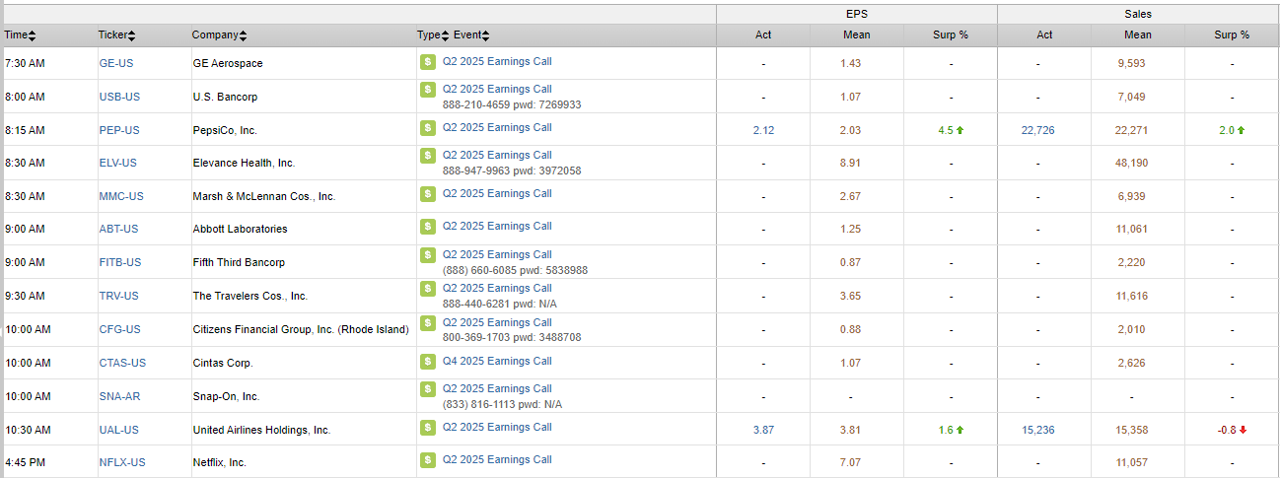Screen dimensions: 1280x478
Task: Open Abbott Laboratories Q2 2025 Earnings Call
Action: [497, 227]
